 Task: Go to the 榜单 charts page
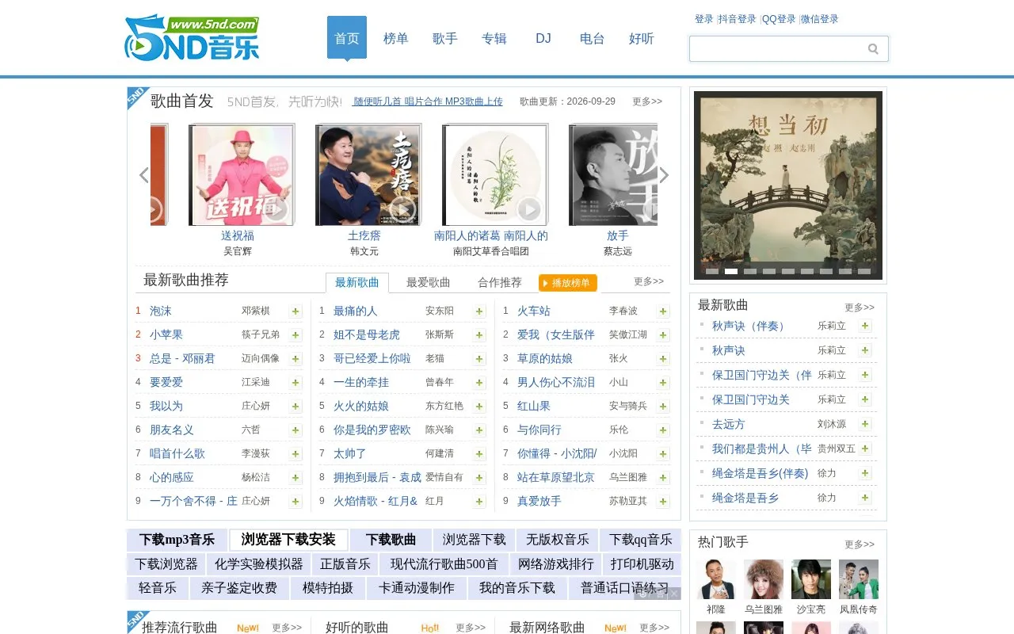point(396,38)
